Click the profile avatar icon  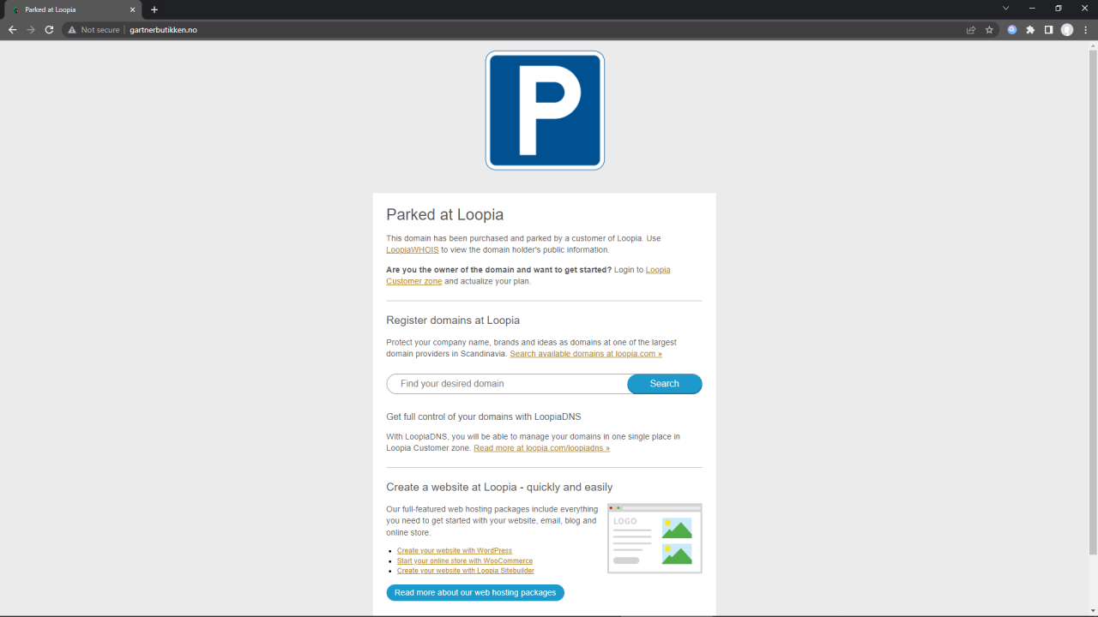coord(1067,29)
